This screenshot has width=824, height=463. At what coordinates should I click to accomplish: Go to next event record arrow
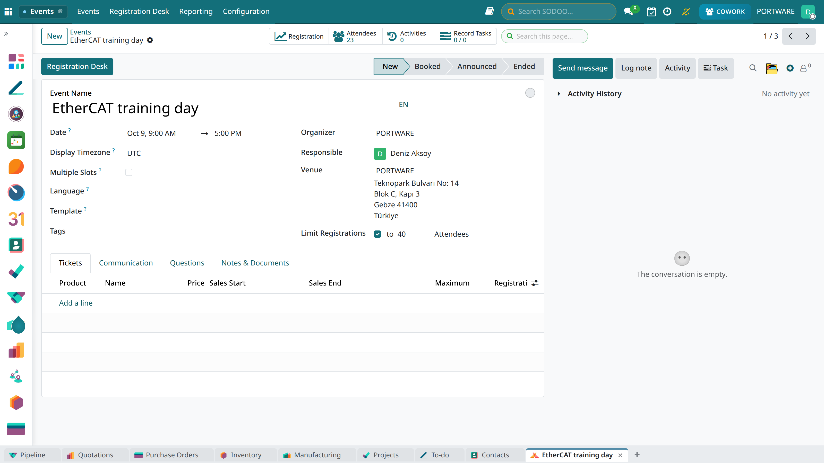coord(807,36)
